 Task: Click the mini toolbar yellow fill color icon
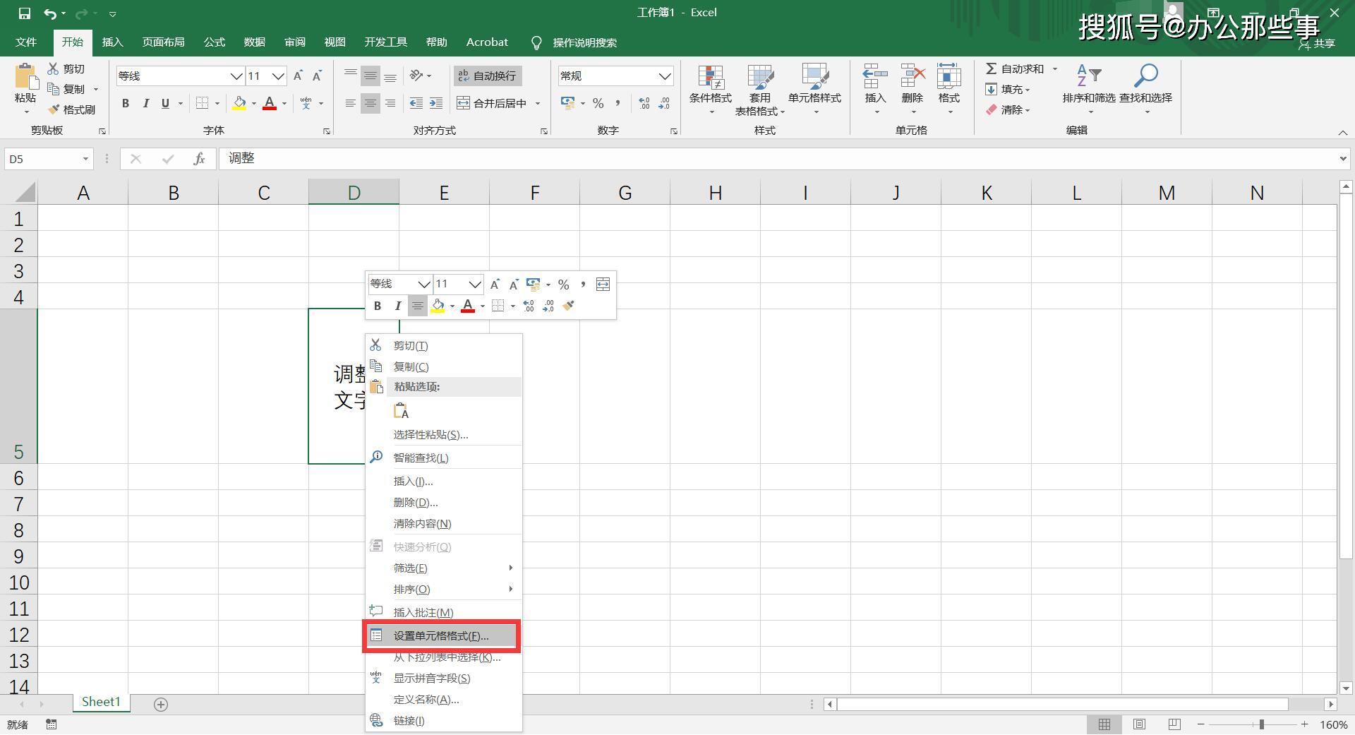[438, 306]
